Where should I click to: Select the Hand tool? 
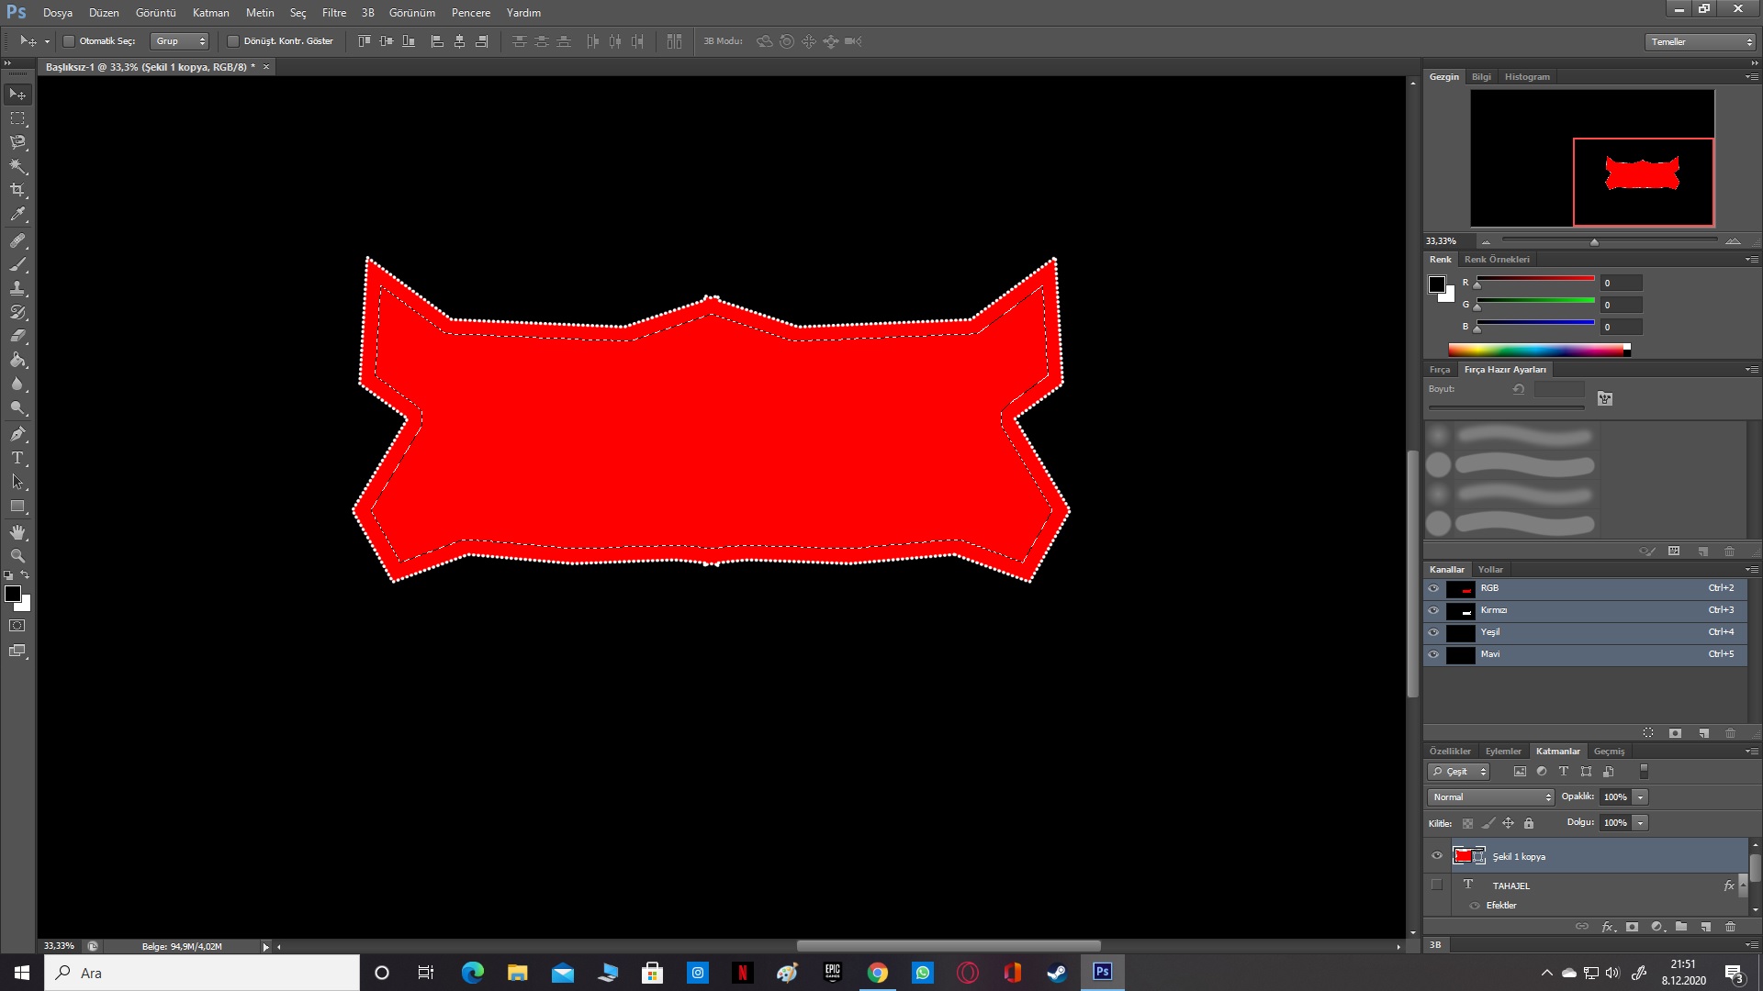point(17,532)
